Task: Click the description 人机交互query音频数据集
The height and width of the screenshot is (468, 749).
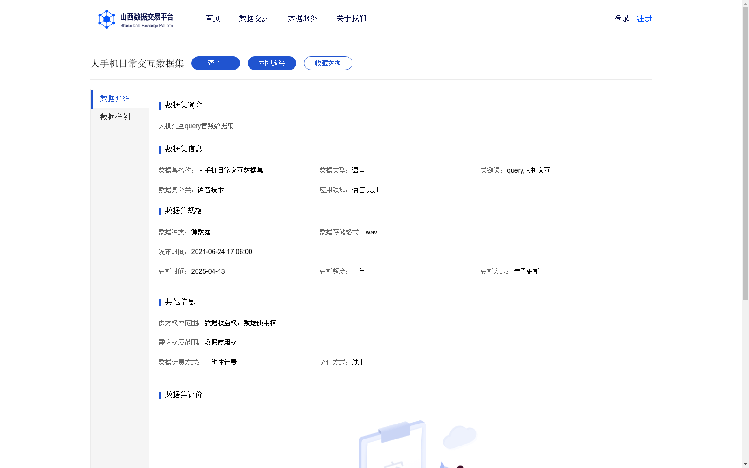Action: pos(196,126)
